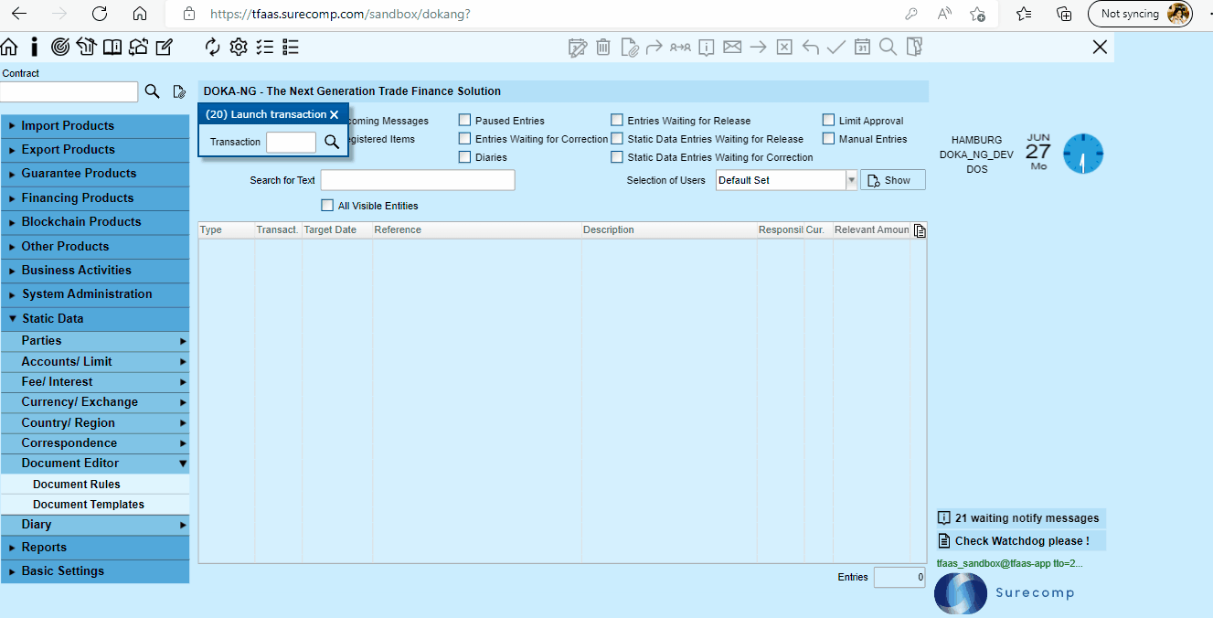1213x618 pixels.
Task: Click the target bullseye icon
Action: point(60,47)
